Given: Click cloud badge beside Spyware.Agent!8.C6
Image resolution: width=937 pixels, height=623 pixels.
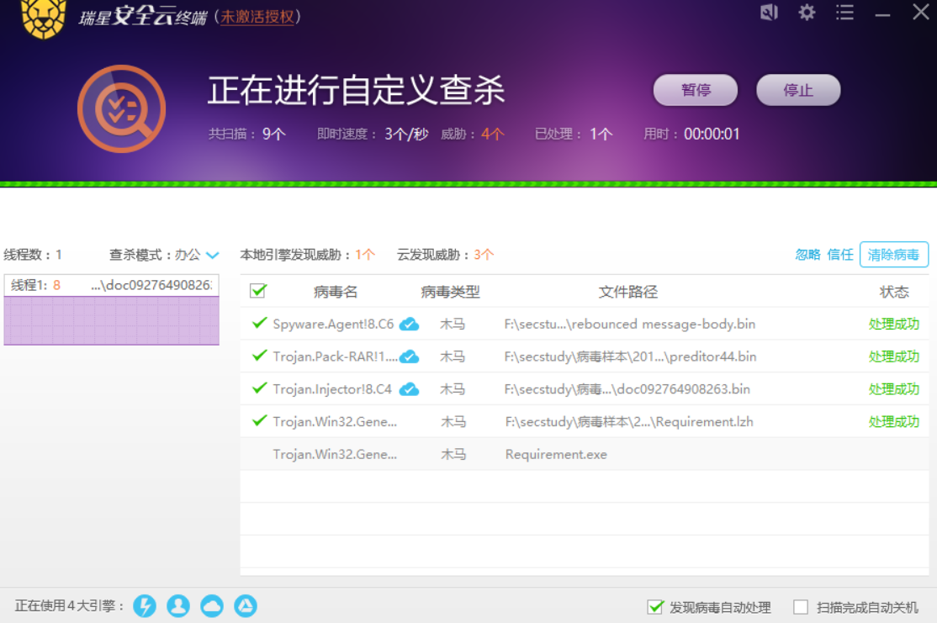Looking at the screenshot, I should click(x=409, y=325).
